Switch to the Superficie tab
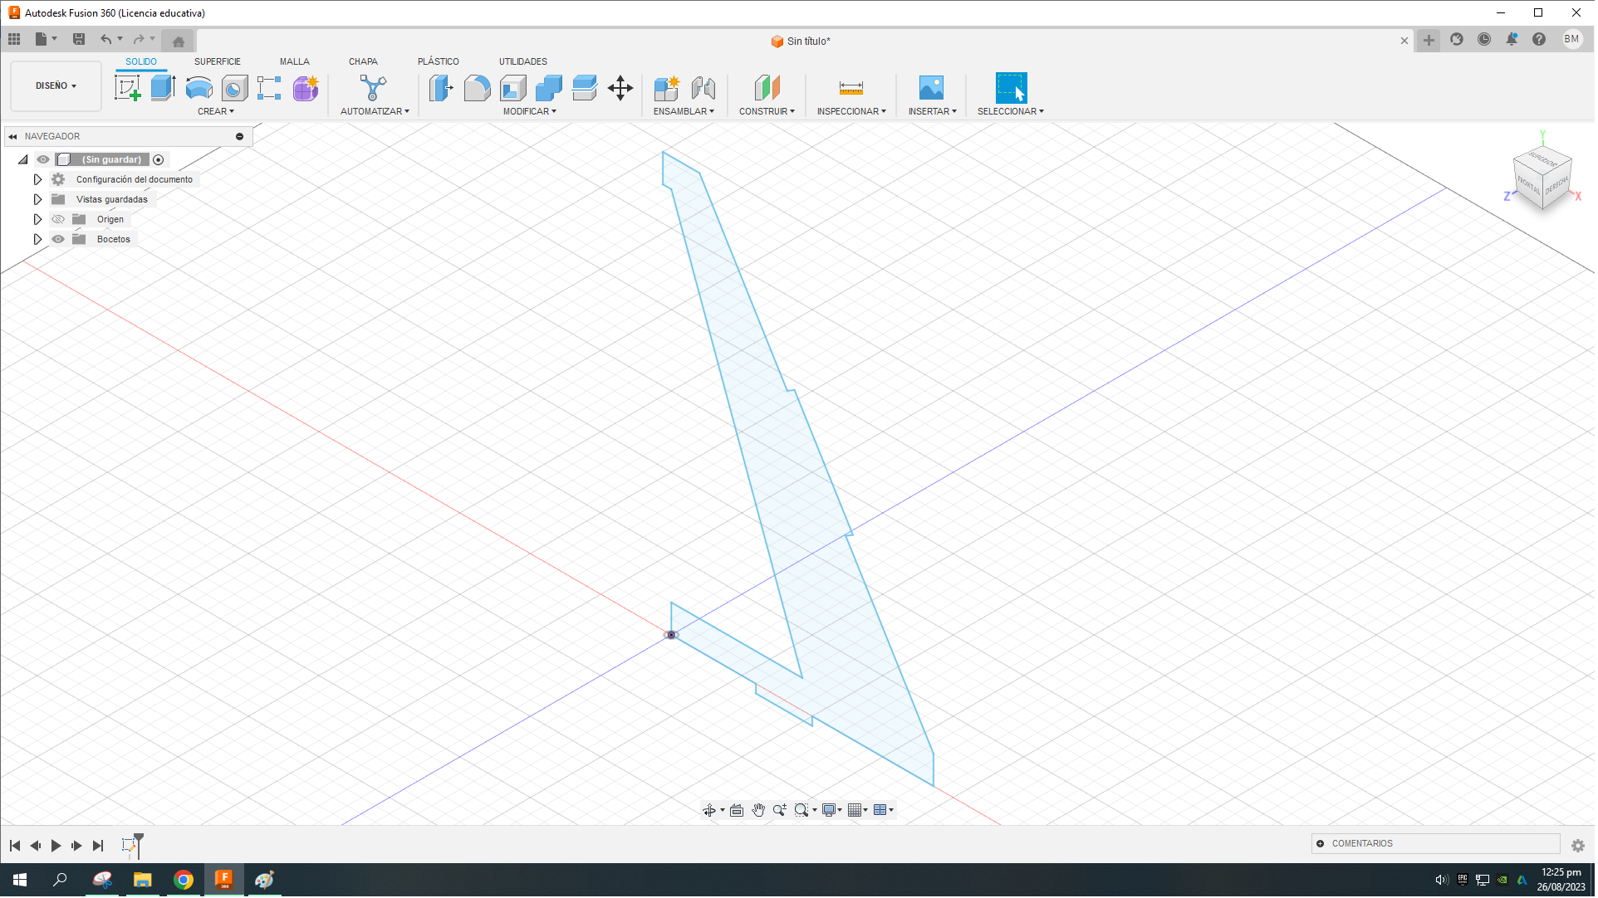This screenshot has height=898, width=1598. [x=217, y=61]
